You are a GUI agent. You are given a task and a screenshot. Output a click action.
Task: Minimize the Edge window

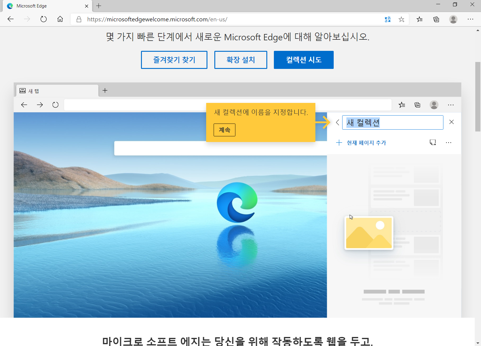[438, 5]
